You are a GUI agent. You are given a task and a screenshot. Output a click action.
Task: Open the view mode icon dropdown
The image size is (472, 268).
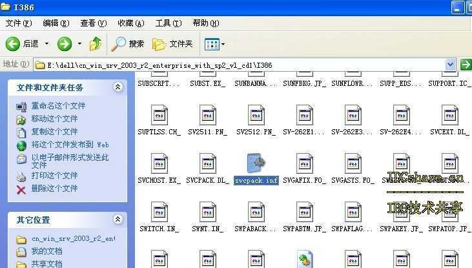pyautogui.click(x=214, y=45)
